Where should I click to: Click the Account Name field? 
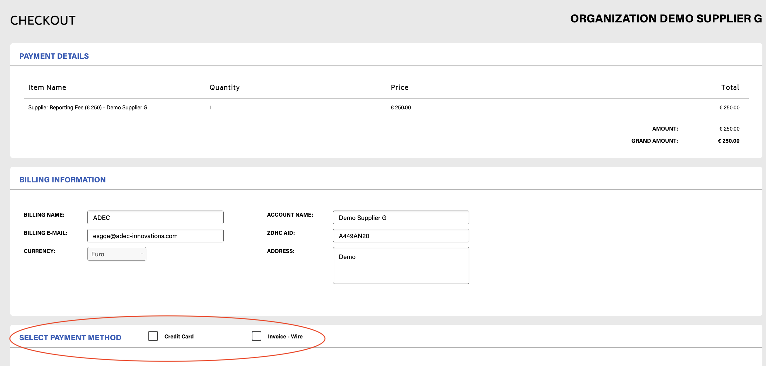pyautogui.click(x=401, y=218)
